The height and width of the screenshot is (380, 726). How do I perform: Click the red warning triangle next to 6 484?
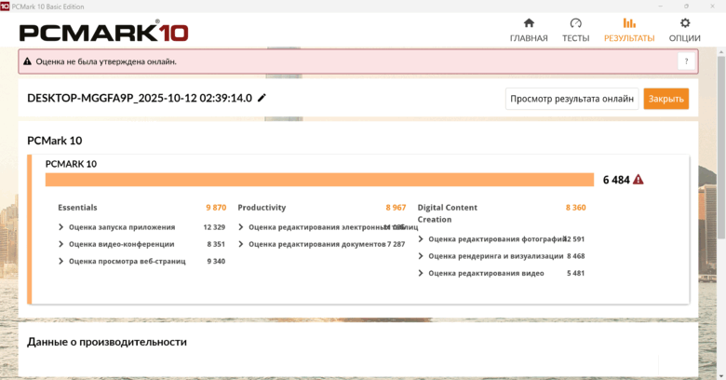tap(638, 180)
